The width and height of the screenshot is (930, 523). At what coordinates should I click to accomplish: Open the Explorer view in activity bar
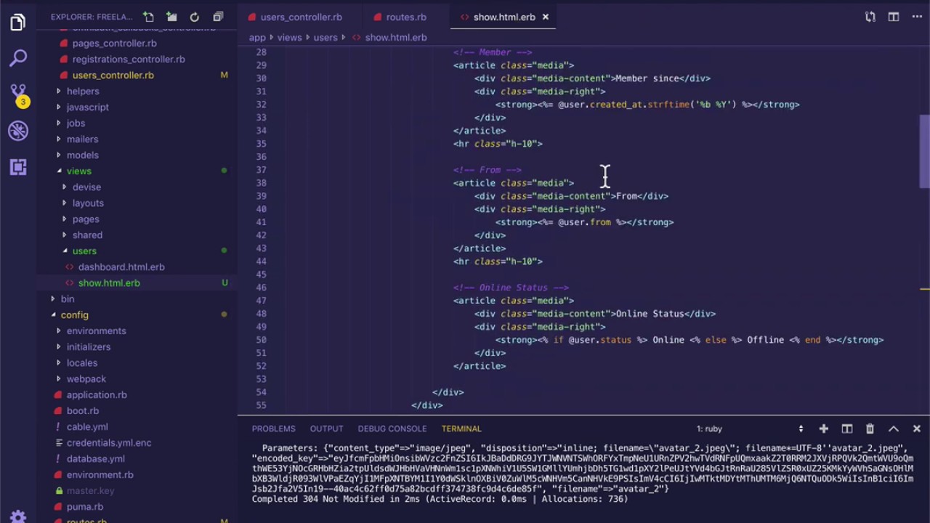pos(18,23)
